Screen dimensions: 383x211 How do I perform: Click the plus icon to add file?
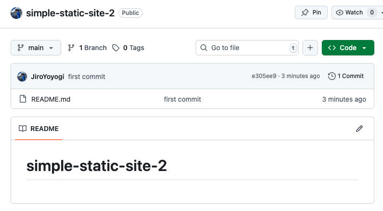[x=310, y=48]
